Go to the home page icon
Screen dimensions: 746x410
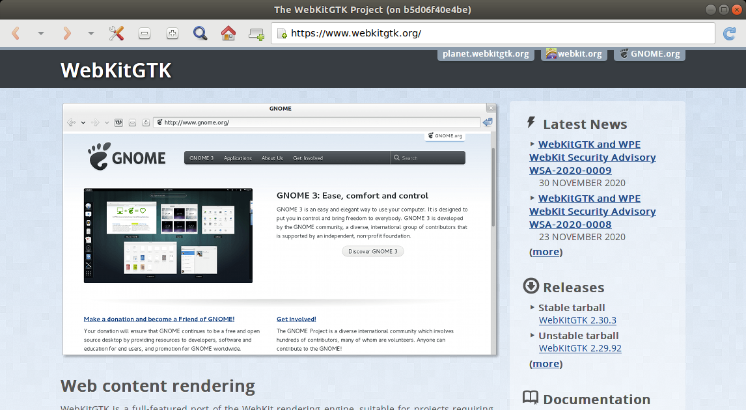227,33
